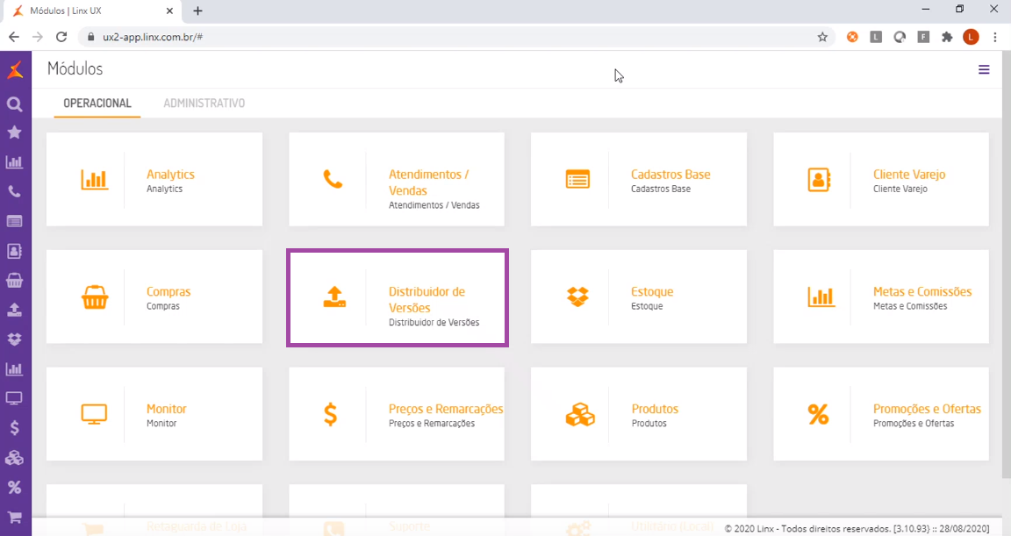Open browser extensions puzzle icon
The width and height of the screenshot is (1011, 536).
tap(947, 37)
